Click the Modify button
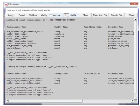The image size is (140, 106). 44,15
